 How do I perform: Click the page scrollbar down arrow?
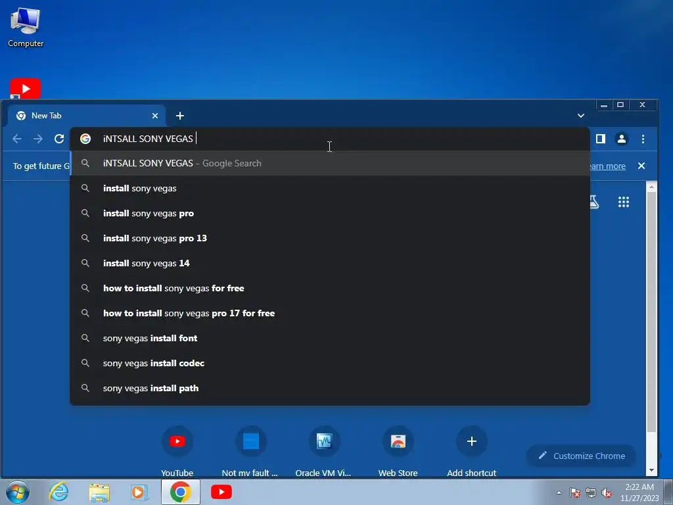[x=651, y=470]
